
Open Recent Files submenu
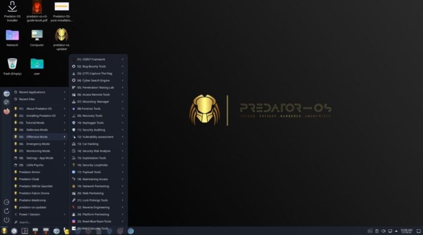[x=40, y=99]
